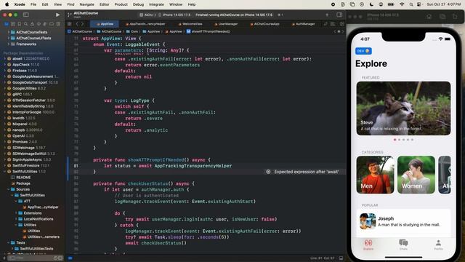Image resolution: width=465 pixels, height=262 pixels.
Task: Open the Debug navigator icon
Action: tap(45, 24)
